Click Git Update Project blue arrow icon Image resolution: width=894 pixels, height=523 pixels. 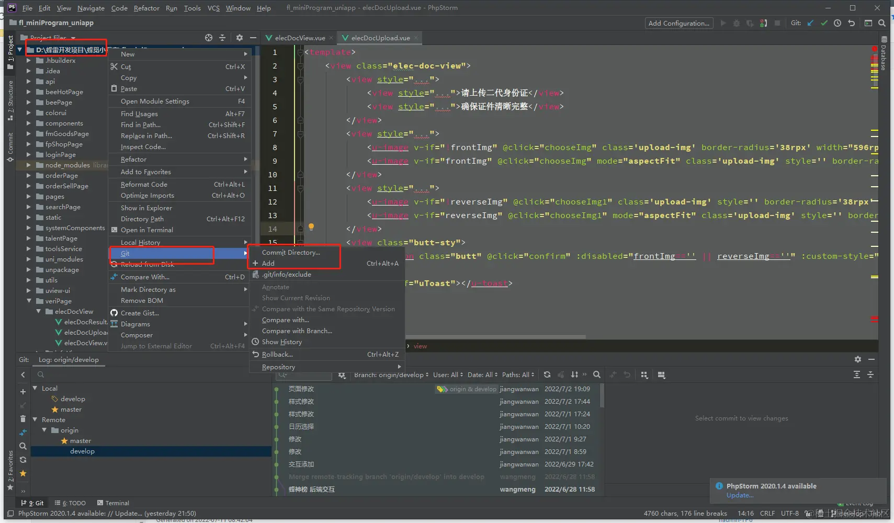(810, 23)
